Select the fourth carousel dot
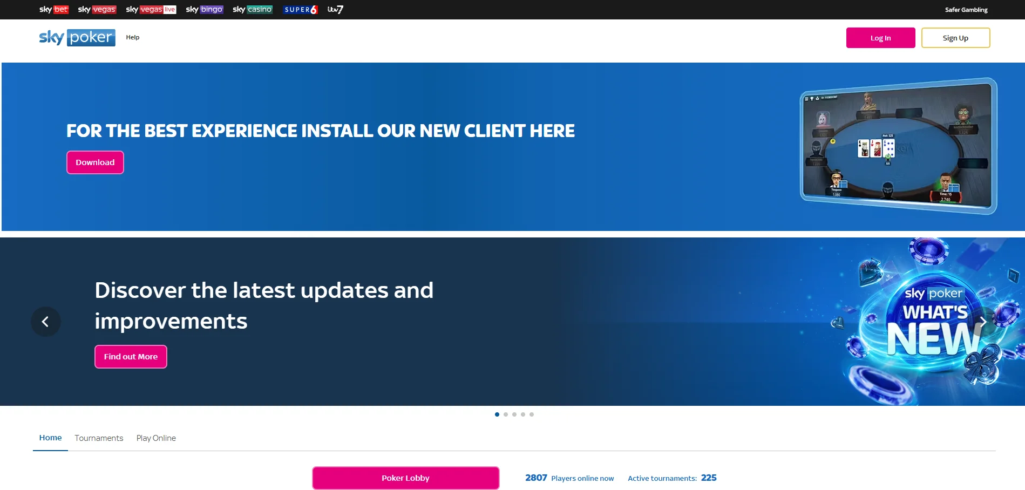Image resolution: width=1025 pixels, height=490 pixels. pyautogui.click(x=523, y=414)
